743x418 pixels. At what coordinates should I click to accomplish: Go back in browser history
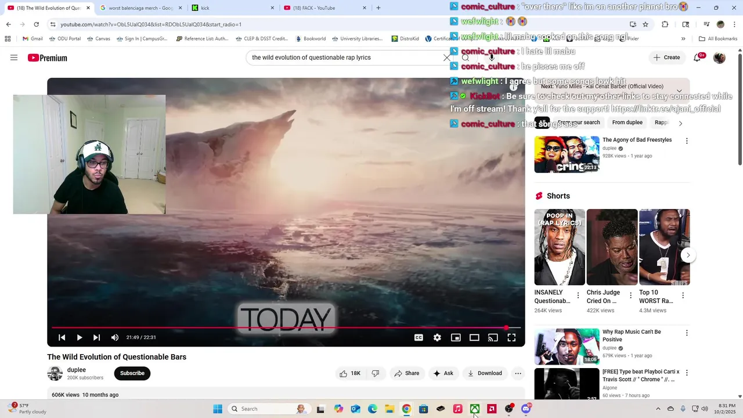coord(8,24)
